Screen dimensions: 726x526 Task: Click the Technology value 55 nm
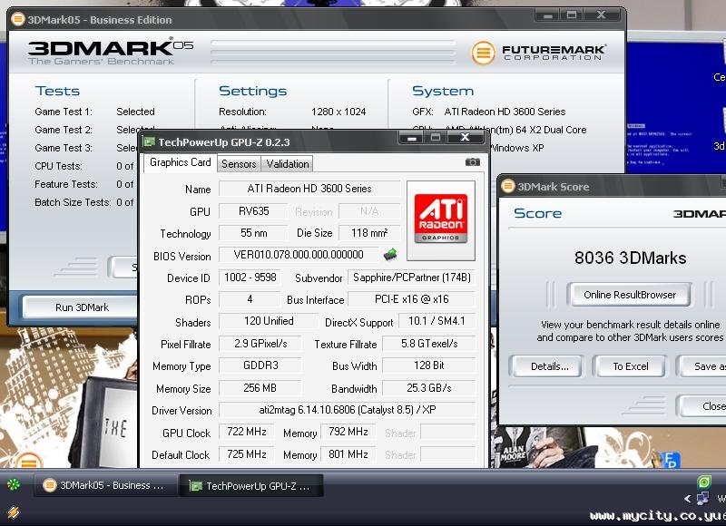[x=253, y=233]
